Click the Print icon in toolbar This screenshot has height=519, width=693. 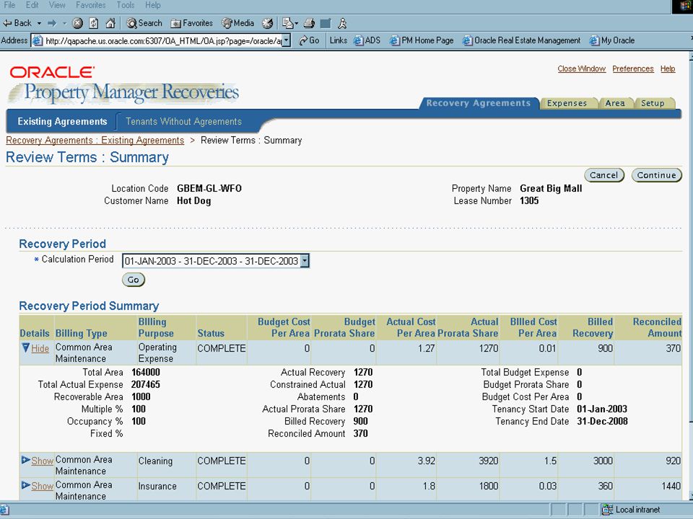(x=310, y=23)
